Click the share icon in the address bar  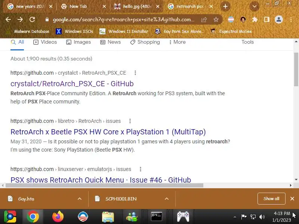[x=204, y=19]
